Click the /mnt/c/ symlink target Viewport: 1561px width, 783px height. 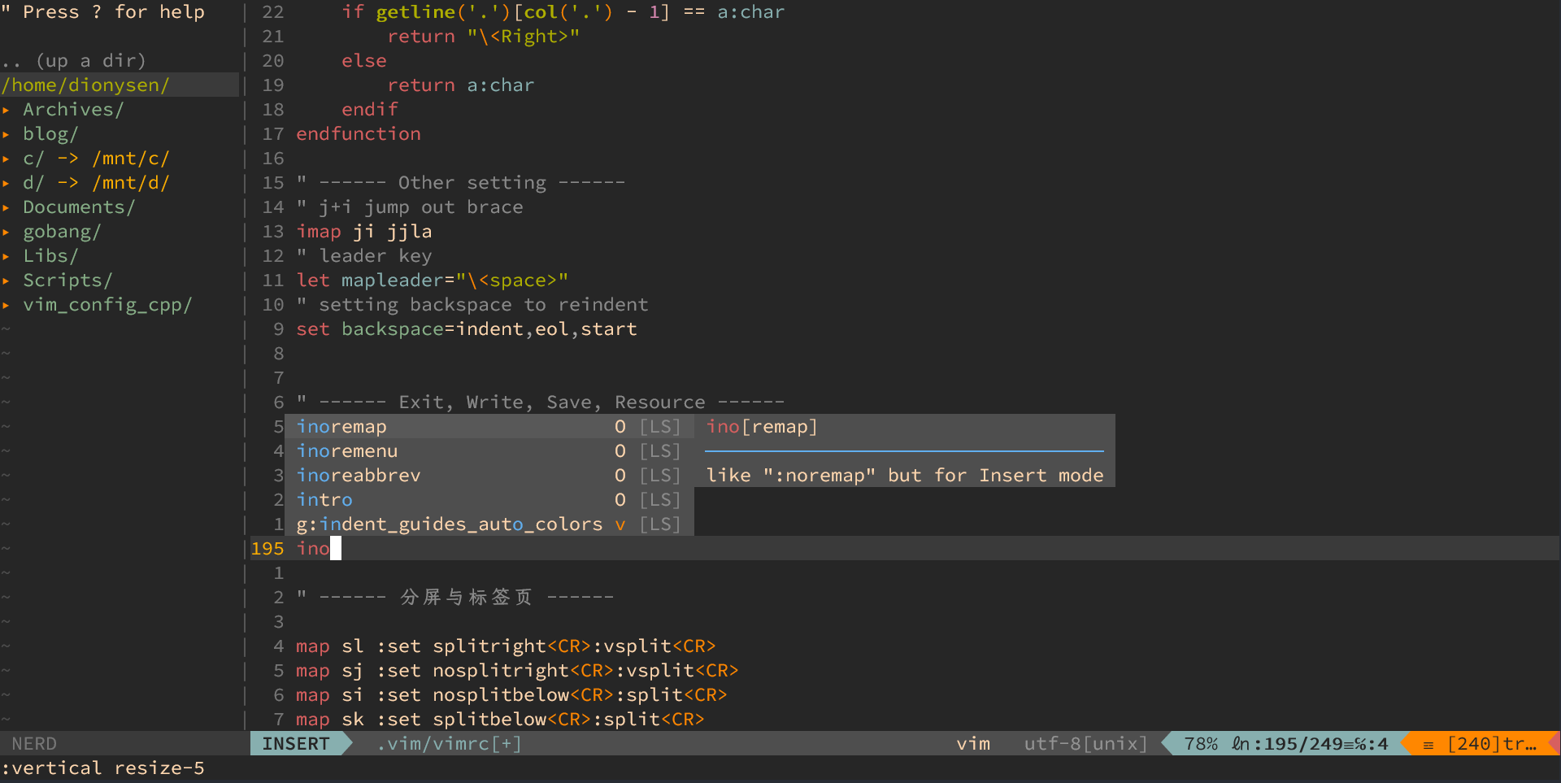pos(131,159)
